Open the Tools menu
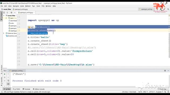170x95 pixels. click(x=38, y=6)
